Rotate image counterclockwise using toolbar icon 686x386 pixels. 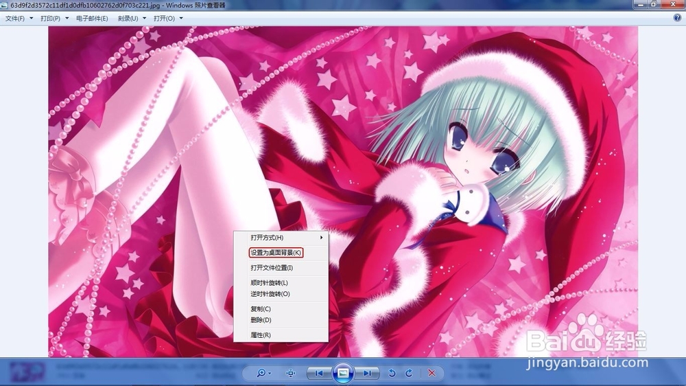tap(392, 373)
